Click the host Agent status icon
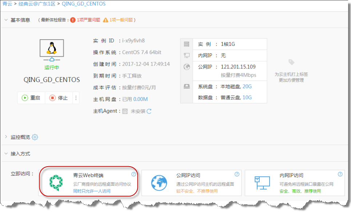The width and height of the screenshot is (351, 212). [125, 111]
